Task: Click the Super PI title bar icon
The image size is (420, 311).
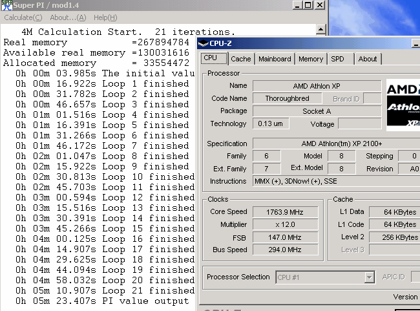Action: [x=6, y=5]
